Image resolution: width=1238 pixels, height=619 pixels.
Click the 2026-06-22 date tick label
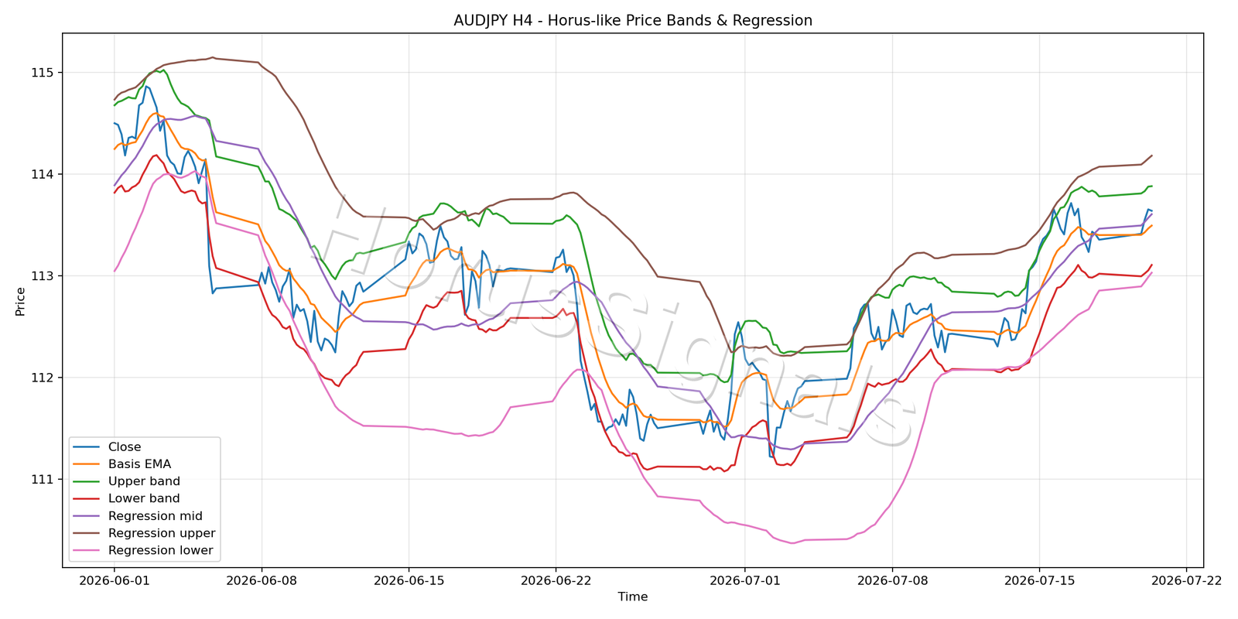tap(556, 580)
